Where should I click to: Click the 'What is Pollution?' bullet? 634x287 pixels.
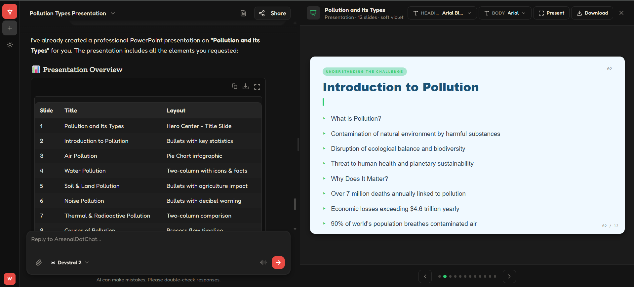pos(356,119)
